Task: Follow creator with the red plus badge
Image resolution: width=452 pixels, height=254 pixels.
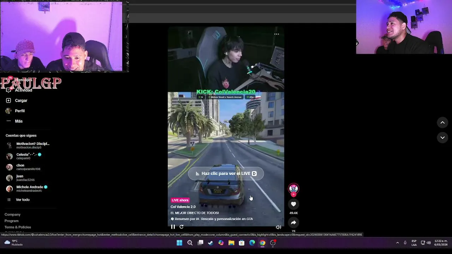Action: click(x=293, y=194)
